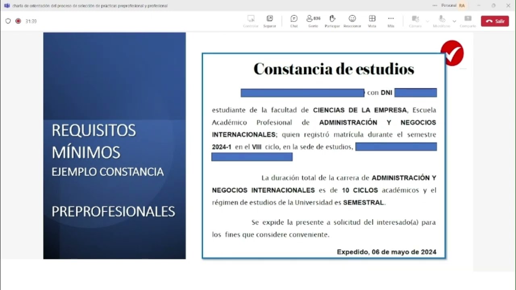
Task: Open the Reaccionar emoji menu
Action: point(352,21)
